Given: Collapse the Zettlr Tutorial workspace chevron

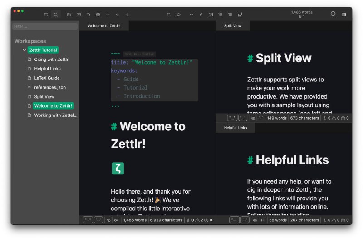Looking at the screenshot, I should pyautogui.click(x=24, y=50).
